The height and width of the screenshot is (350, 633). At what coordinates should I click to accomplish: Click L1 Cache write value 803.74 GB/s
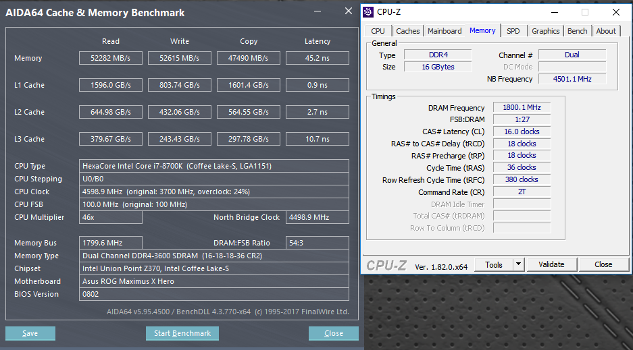tap(179, 85)
